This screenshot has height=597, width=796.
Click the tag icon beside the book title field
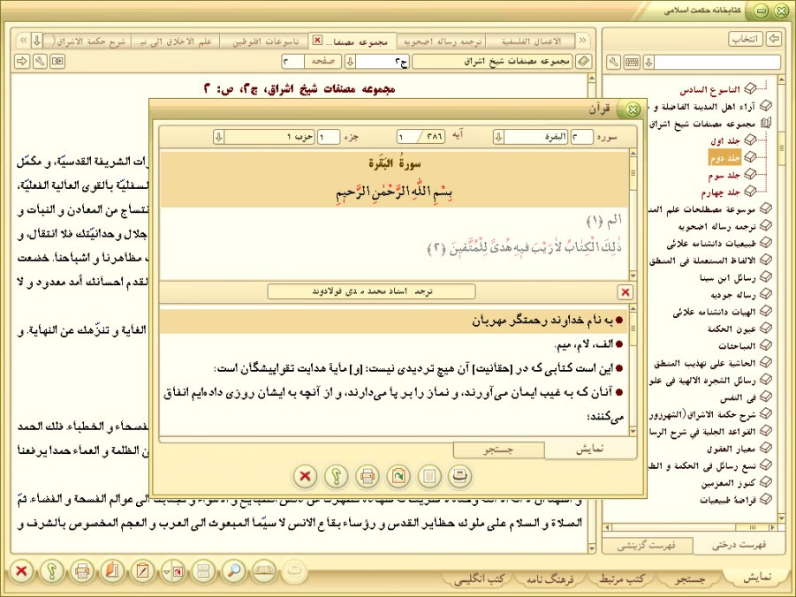pyautogui.click(x=584, y=62)
